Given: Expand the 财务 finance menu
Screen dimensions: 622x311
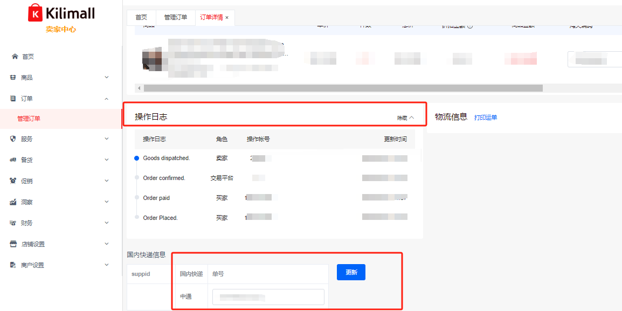Looking at the screenshot, I should pos(106,223).
